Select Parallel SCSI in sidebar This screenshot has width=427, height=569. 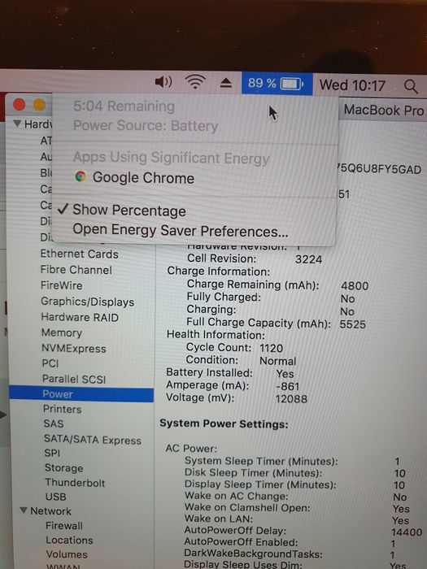pos(74,379)
